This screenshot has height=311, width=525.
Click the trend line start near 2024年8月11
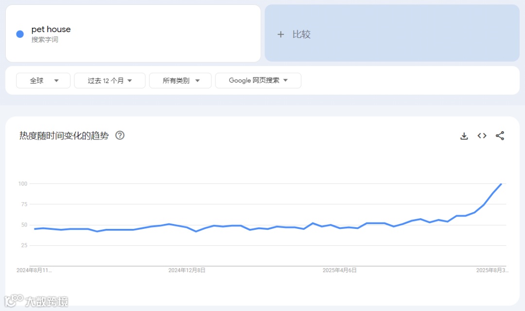tap(35, 229)
